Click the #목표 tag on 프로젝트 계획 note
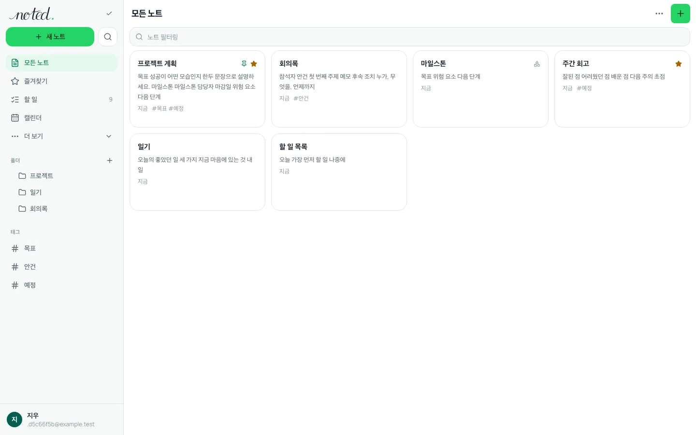Viewport: 696px width, 435px height. pyautogui.click(x=159, y=108)
